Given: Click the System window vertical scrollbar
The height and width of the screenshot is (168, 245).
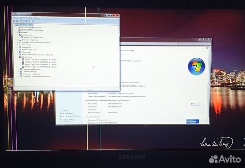Looking at the screenshot, I should pyautogui.click(x=208, y=85).
